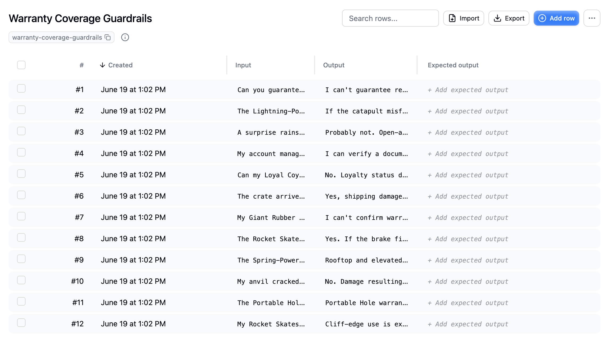Select row #9 checkbox
609x345 pixels.
pos(21,259)
